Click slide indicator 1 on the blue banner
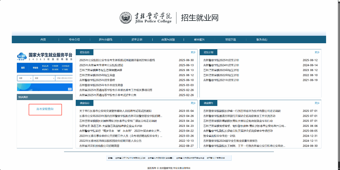Image resolution: width=340 pixels, height=170 pixels. coord(70,89)
